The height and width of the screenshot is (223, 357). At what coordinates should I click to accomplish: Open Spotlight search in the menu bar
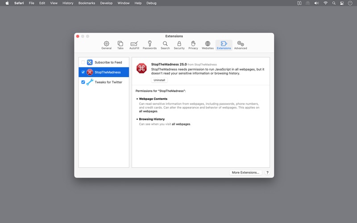coord(334,3)
